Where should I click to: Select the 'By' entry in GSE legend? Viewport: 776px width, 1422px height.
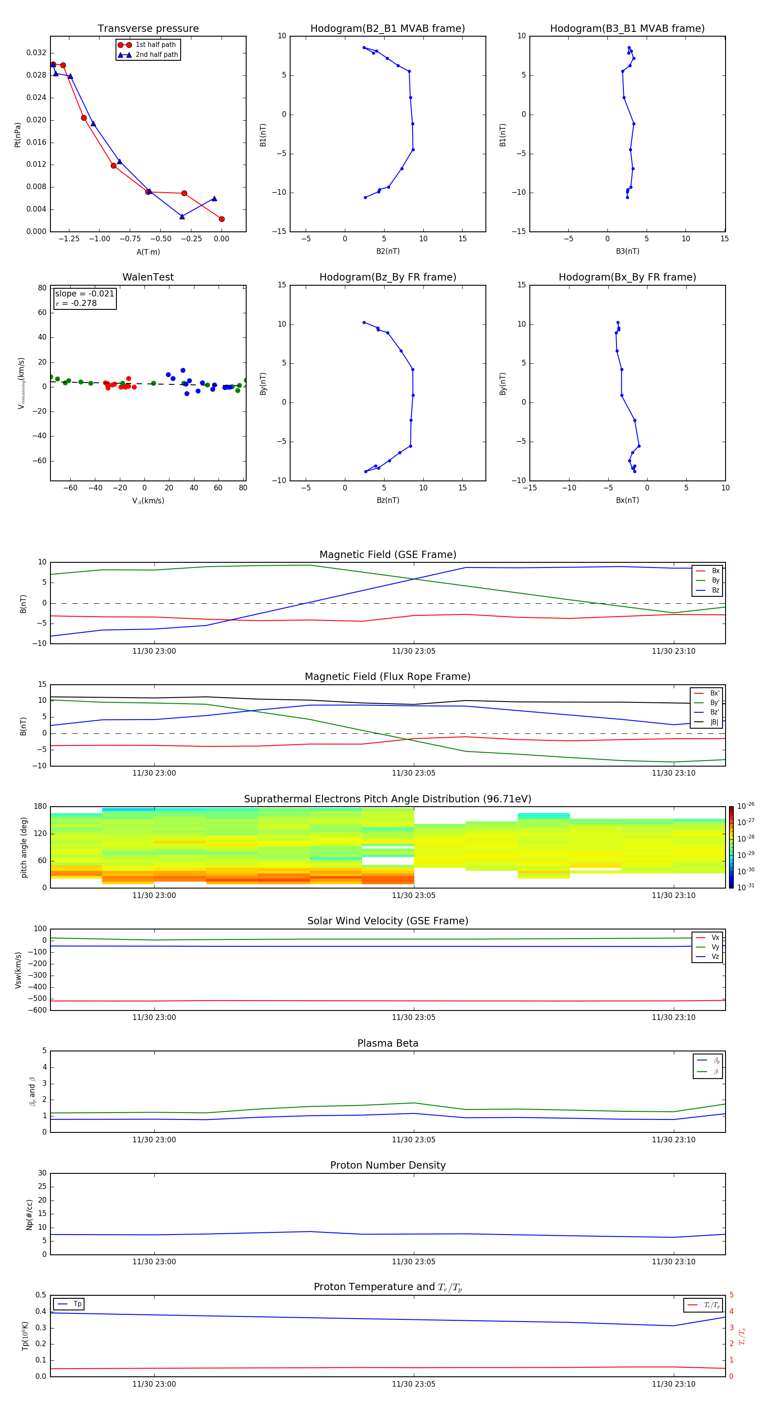pos(708,580)
